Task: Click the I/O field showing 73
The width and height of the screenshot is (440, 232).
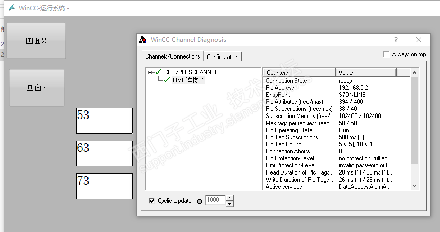Action: (x=104, y=186)
